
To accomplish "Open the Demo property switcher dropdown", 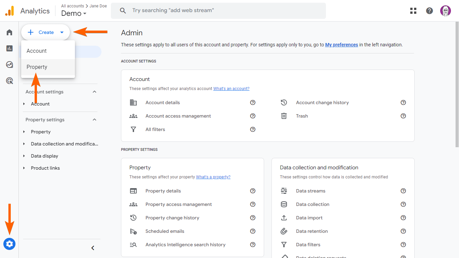I will pos(74,13).
